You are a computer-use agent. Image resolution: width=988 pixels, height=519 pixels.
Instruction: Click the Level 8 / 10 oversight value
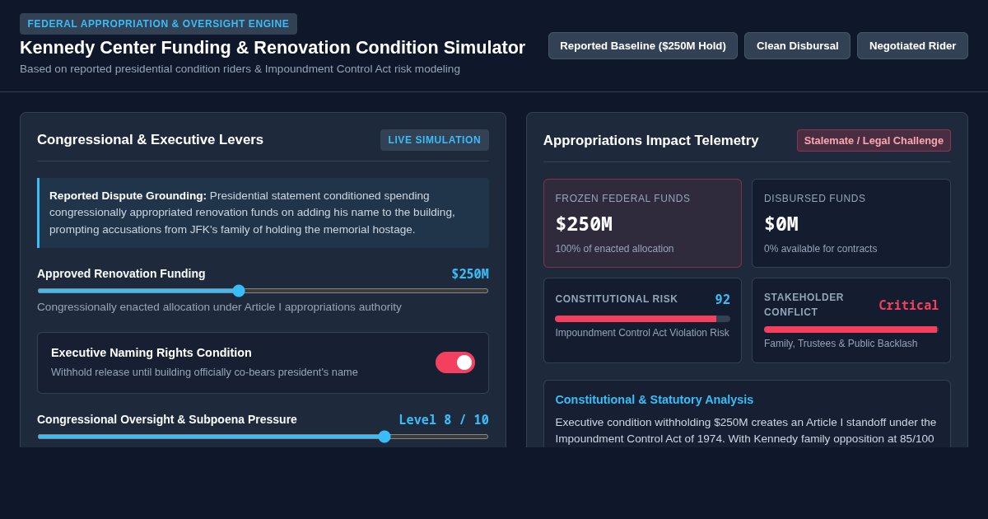(444, 420)
